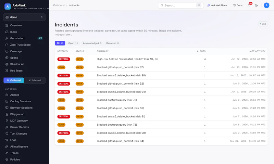
Task: Select the All 11 filter tab
Action: click(60, 43)
